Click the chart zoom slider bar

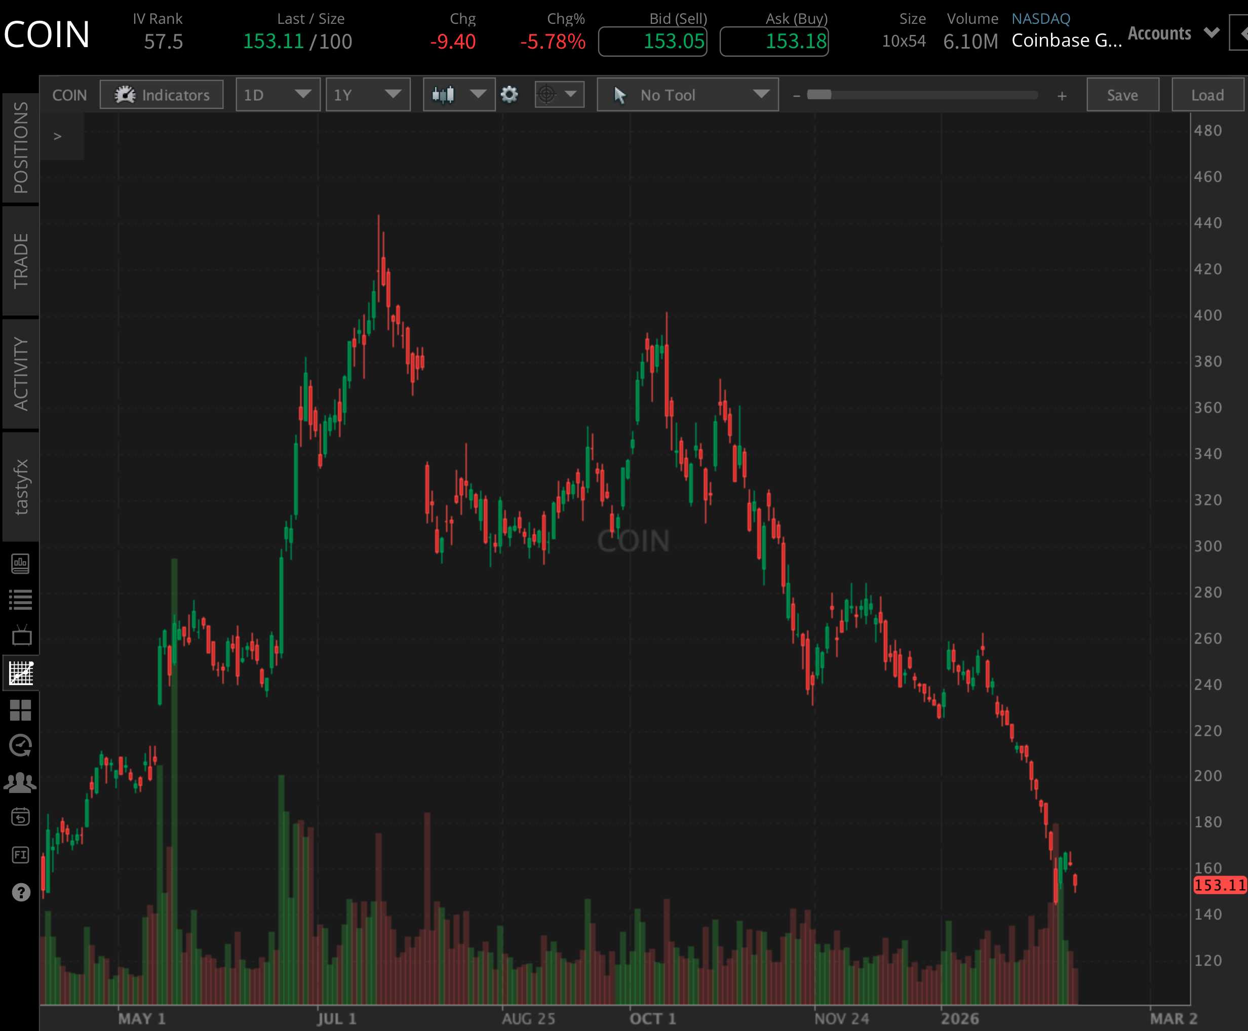click(x=922, y=95)
